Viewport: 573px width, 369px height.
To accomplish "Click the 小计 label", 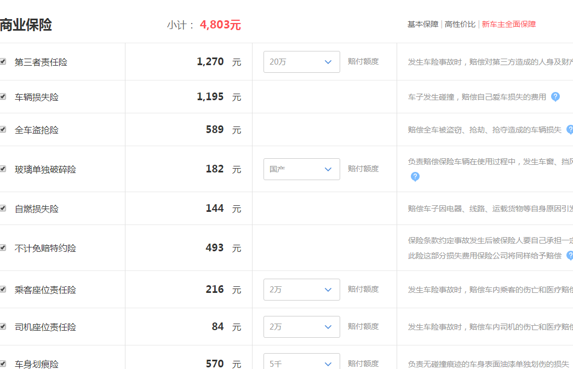I will pos(181,25).
